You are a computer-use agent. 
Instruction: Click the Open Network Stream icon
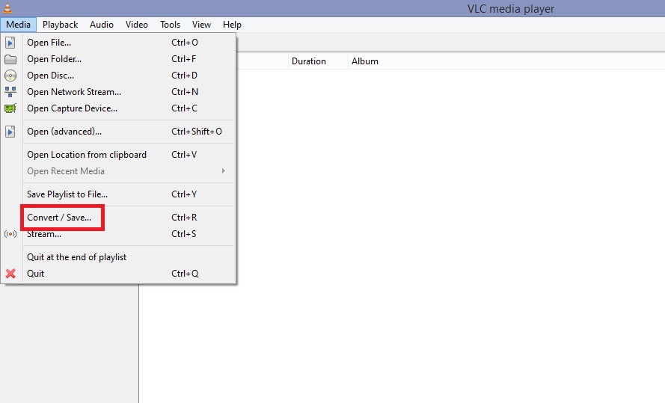point(10,92)
